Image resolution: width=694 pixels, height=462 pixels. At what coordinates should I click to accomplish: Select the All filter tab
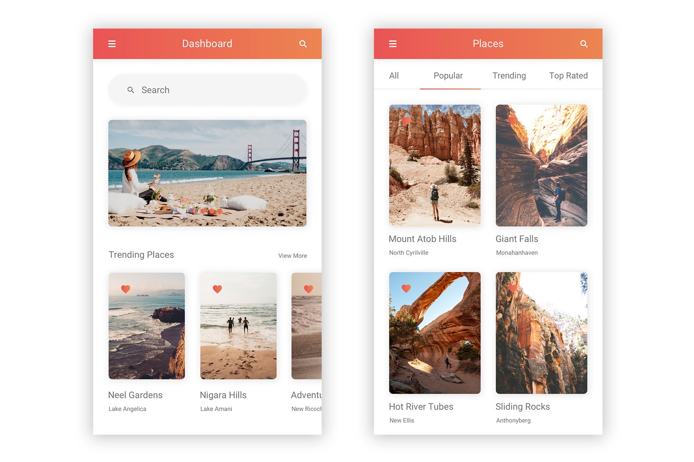click(394, 75)
